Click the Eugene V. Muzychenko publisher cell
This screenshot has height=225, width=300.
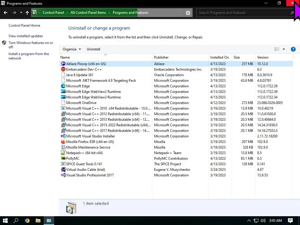pyautogui.click(x=172, y=169)
